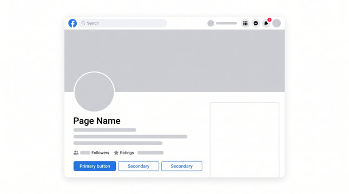Image resolution: width=349 pixels, height=194 pixels.
Task: Open the nine-dot apps menu icon
Action: pyautogui.click(x=245, y=23)
